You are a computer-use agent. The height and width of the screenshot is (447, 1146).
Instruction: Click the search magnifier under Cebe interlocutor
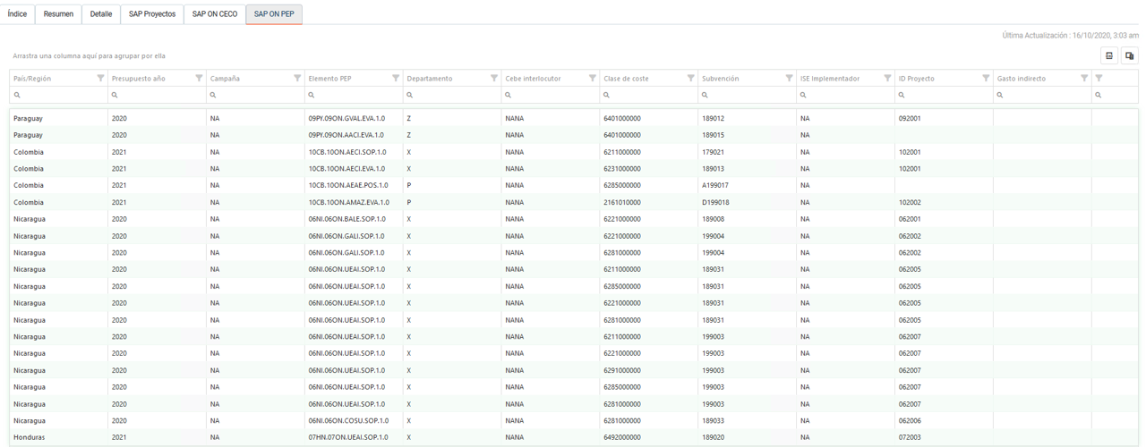tap(509, 95)
